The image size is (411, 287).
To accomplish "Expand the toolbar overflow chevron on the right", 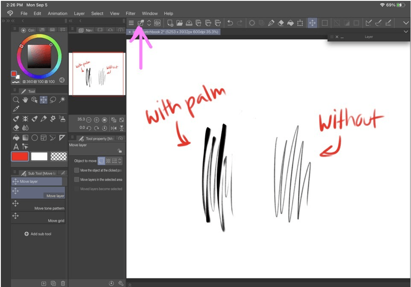I will (x=405, y=23).
